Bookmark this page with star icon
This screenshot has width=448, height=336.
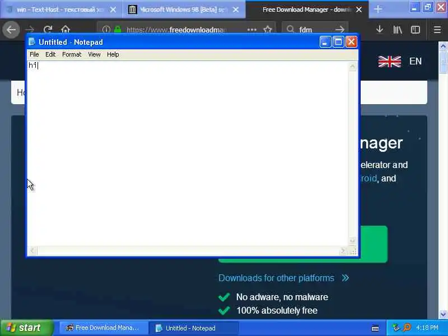[268, 30]
